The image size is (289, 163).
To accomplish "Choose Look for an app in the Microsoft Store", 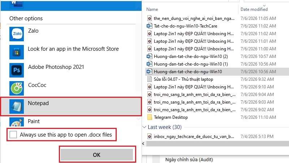I will (73, 49).
